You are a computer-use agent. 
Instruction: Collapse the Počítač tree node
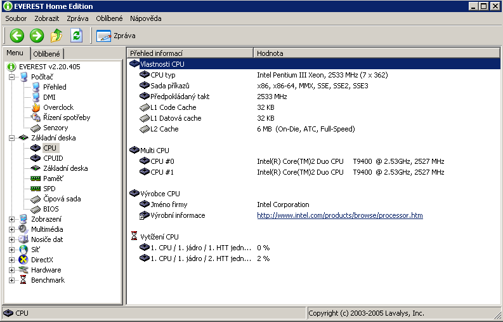click(x=12, y=77)
